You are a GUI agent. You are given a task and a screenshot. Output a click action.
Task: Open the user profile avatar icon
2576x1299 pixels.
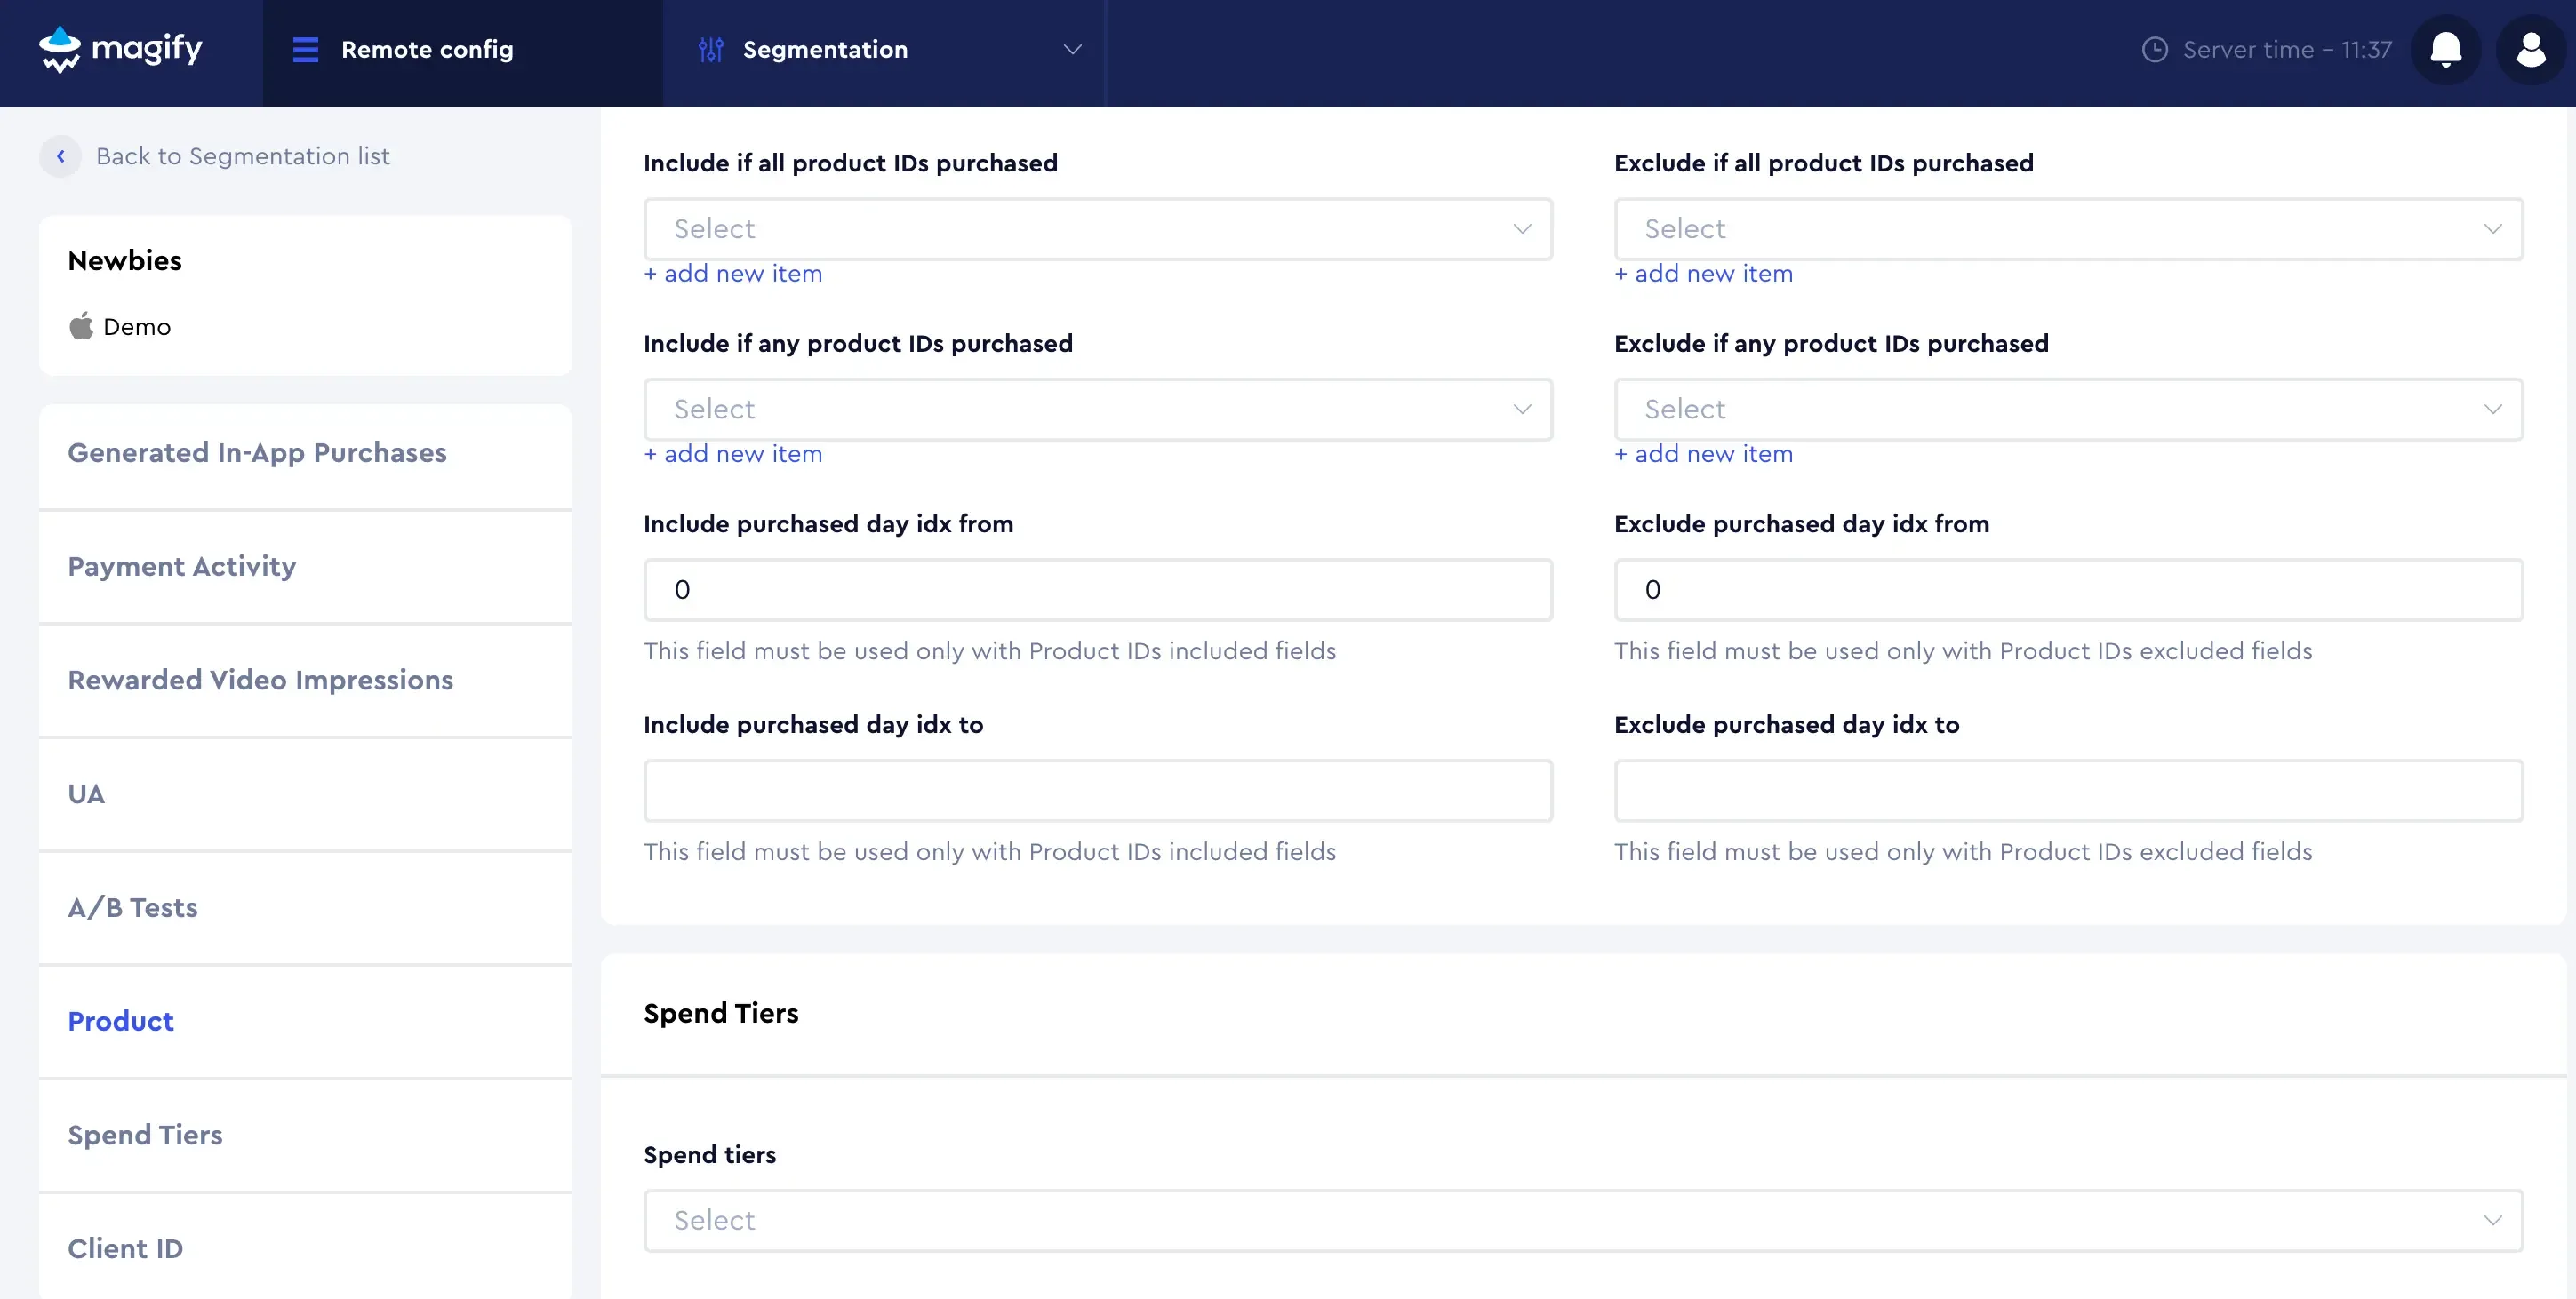(2530, 50)
